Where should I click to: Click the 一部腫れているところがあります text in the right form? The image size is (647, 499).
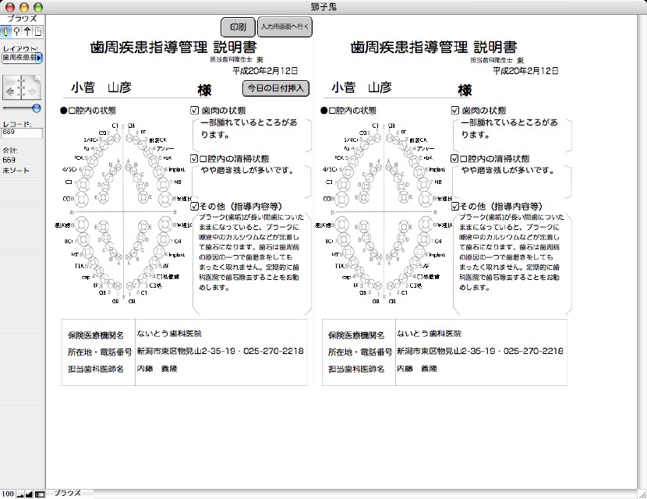509,129
